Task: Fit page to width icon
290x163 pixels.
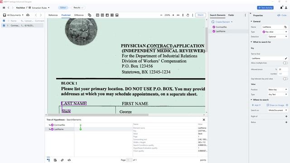Action: [178, 15]
